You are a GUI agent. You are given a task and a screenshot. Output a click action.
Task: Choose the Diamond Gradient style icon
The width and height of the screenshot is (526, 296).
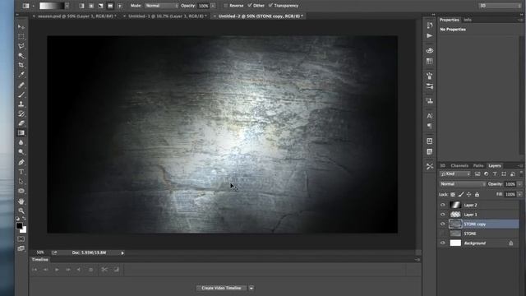click(119, 6)
